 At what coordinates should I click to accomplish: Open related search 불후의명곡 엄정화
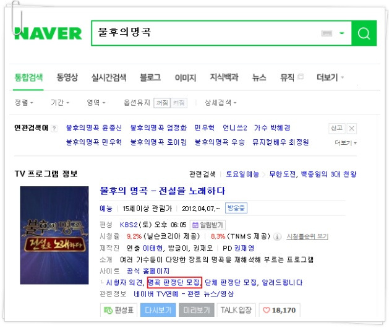coord(158,128)
